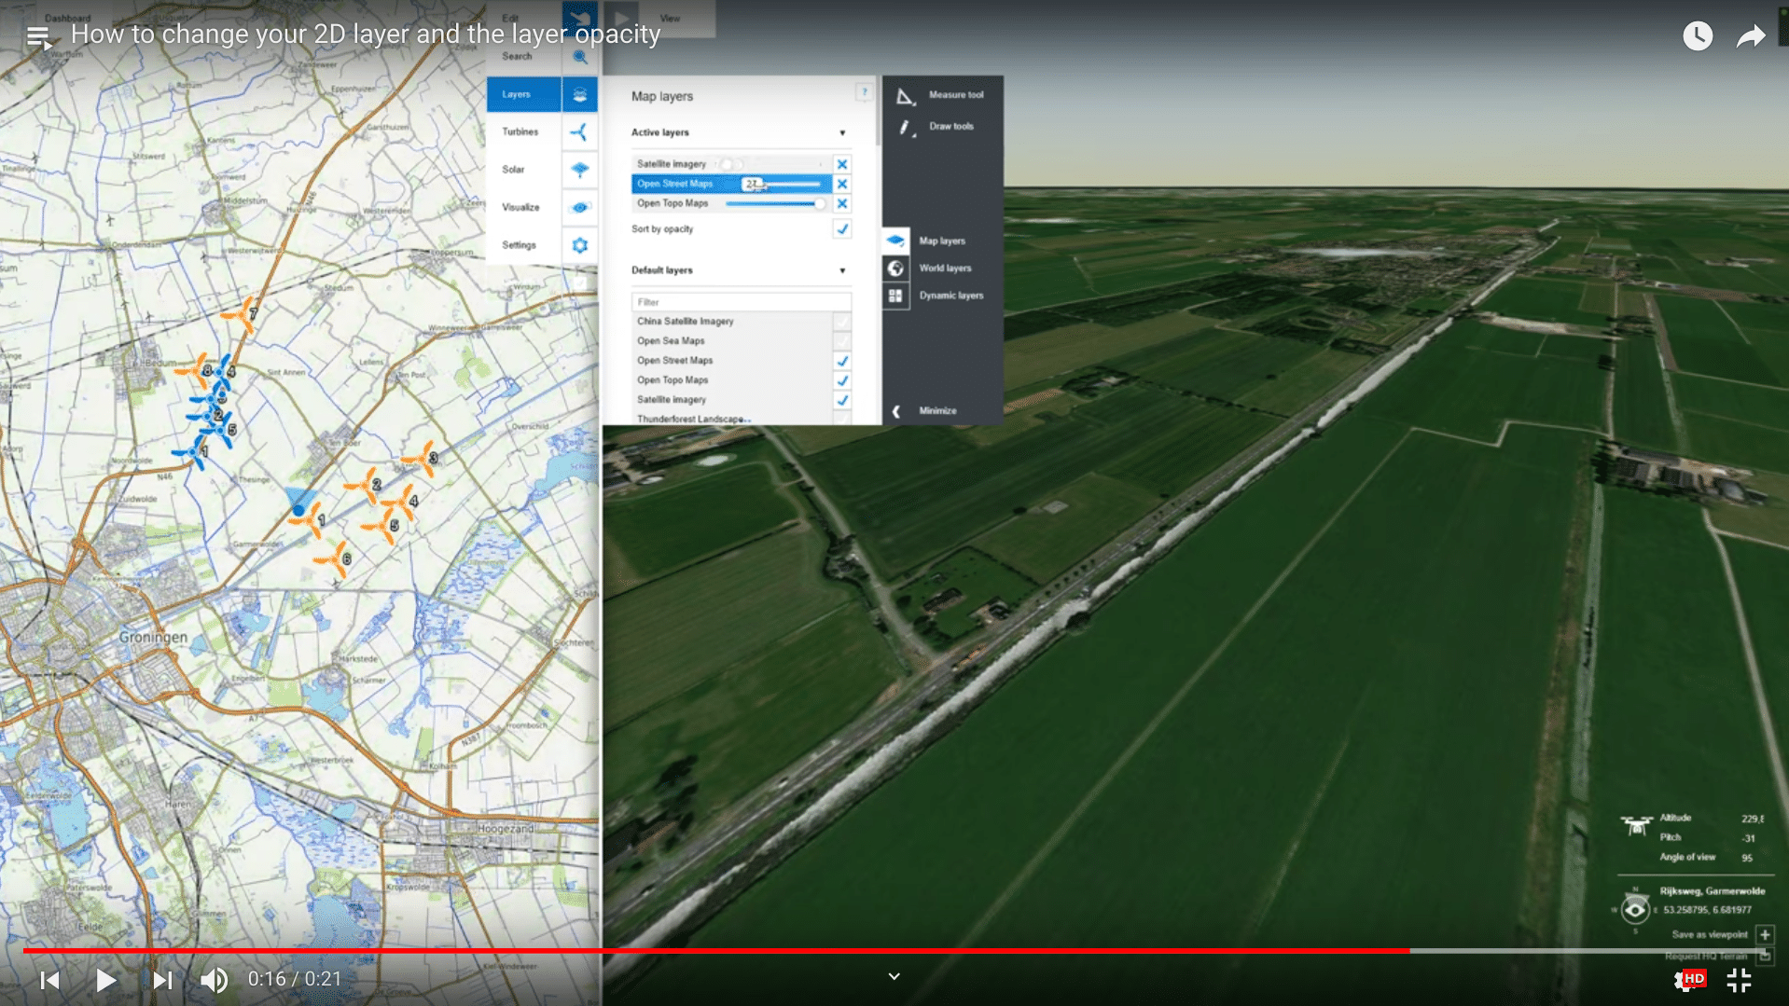Click Save as viewpoint text
The image size is (1789, 1006).
[x=1709, y=934]
